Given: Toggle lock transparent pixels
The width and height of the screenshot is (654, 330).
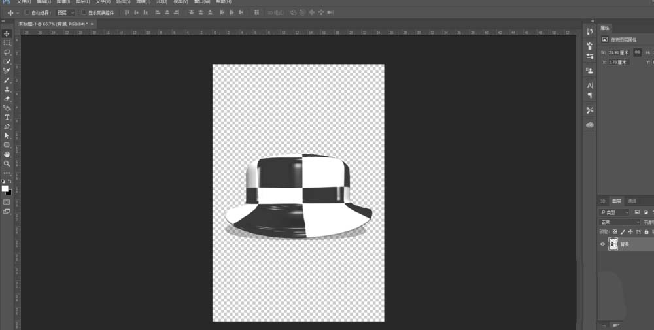Looking at the screenshot, I should click(615, 232).
